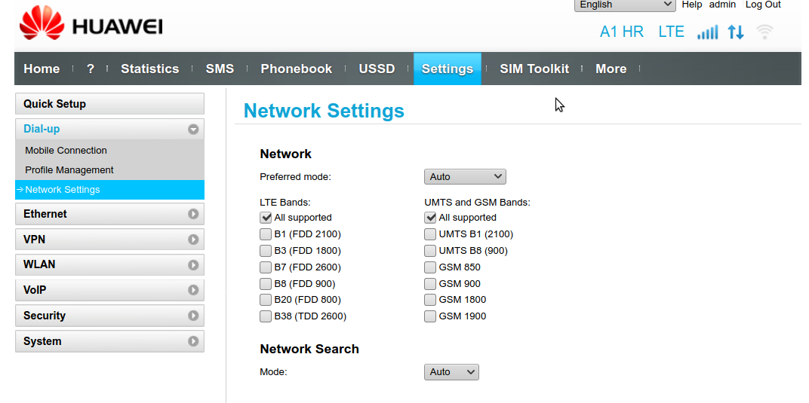Check the GSM 1800 box

coord(430,300)
